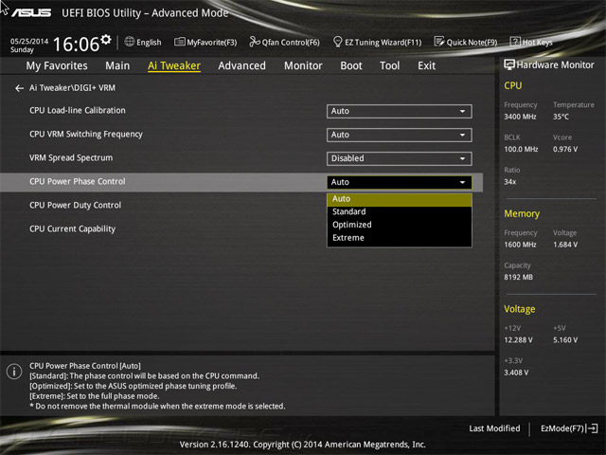
Task: Switch to the Main tab
Action: click(x=117, y=65)
